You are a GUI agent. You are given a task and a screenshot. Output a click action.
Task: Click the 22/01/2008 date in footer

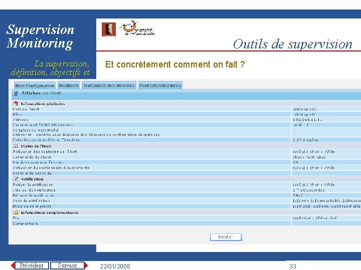(x=115, y=266)
